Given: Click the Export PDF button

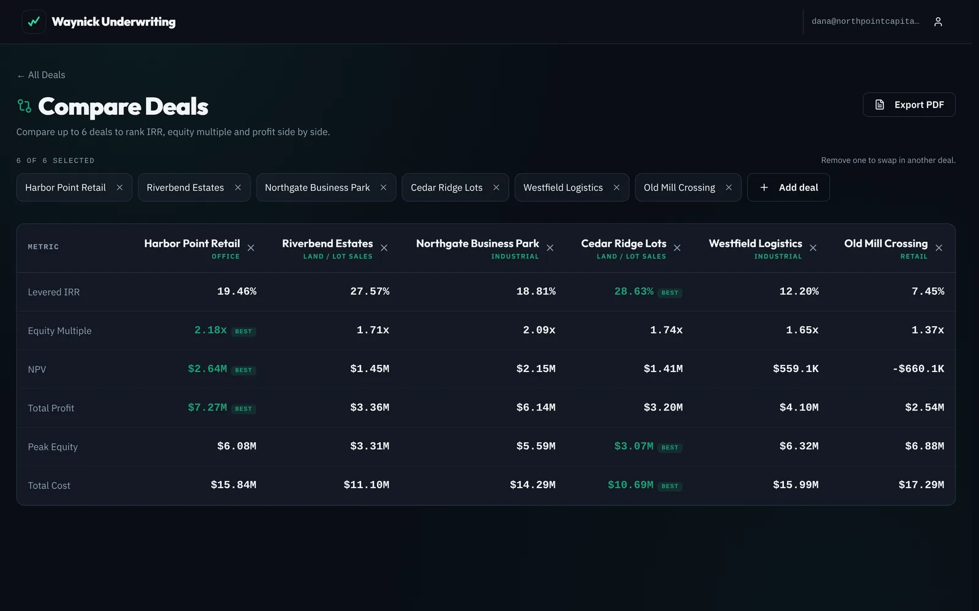Looking at the screenshot, I should 909,104.
